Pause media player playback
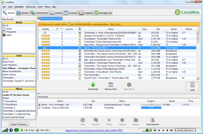 click(x=163, y=130)
